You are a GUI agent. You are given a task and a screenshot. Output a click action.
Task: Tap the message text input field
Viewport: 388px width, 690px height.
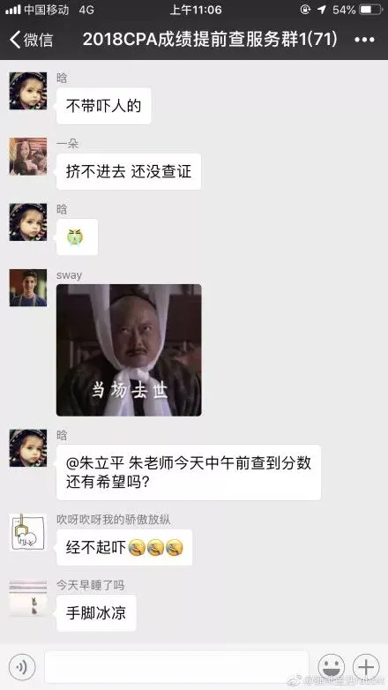click(x=177, y=667)
